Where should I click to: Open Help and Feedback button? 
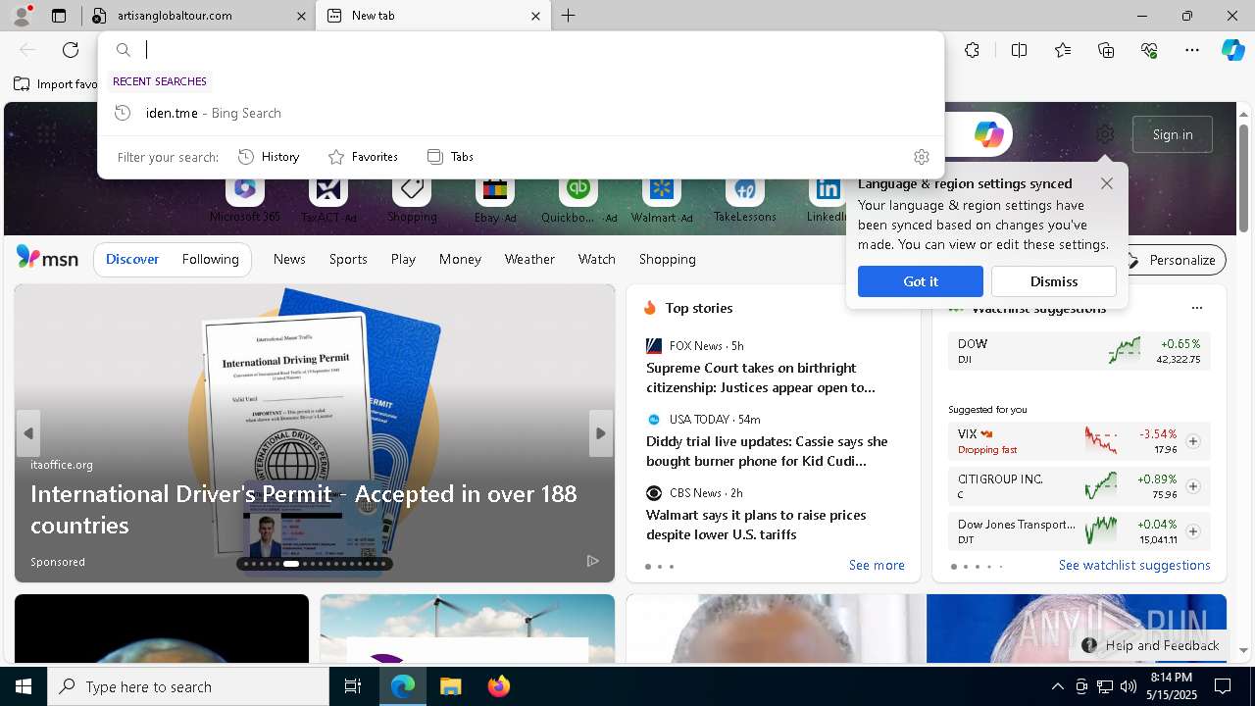1151,645
